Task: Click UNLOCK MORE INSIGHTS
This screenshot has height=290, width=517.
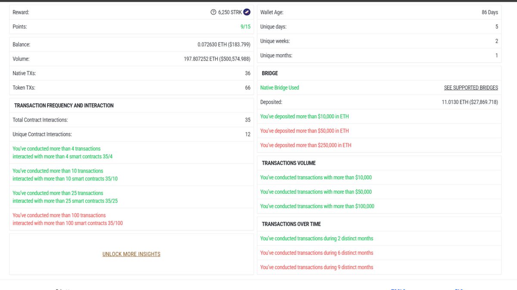Action: (131, 254)
